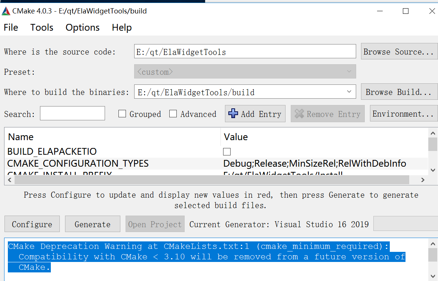This screenshot has width=438, height=281.
Task: Click the Configure button
Action: pos(32,224)
